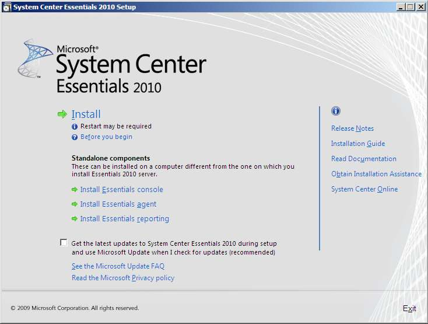Maximize the Setup window

point(410,7)
